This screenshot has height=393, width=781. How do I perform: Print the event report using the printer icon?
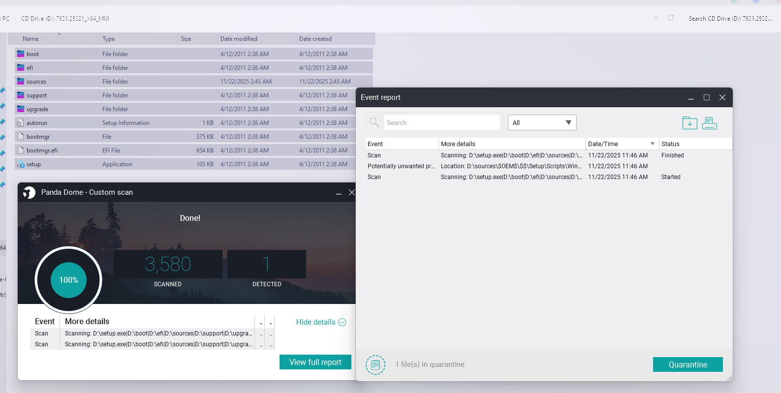[709, 122]
